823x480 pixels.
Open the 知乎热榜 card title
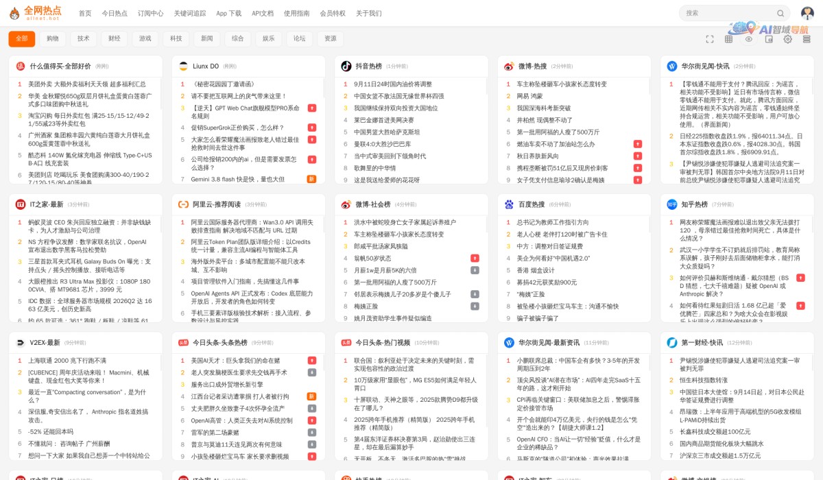coord(695,204)
